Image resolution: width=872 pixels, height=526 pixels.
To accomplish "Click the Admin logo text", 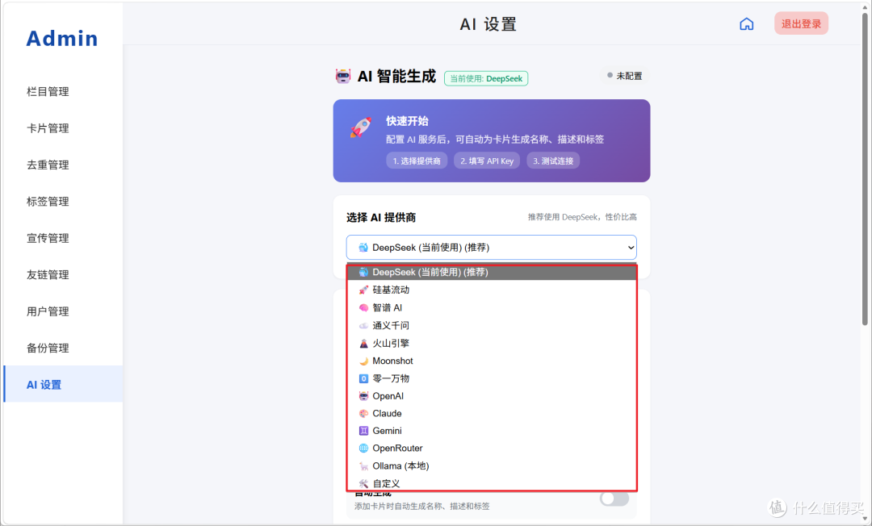I will [x=61, y=39].
